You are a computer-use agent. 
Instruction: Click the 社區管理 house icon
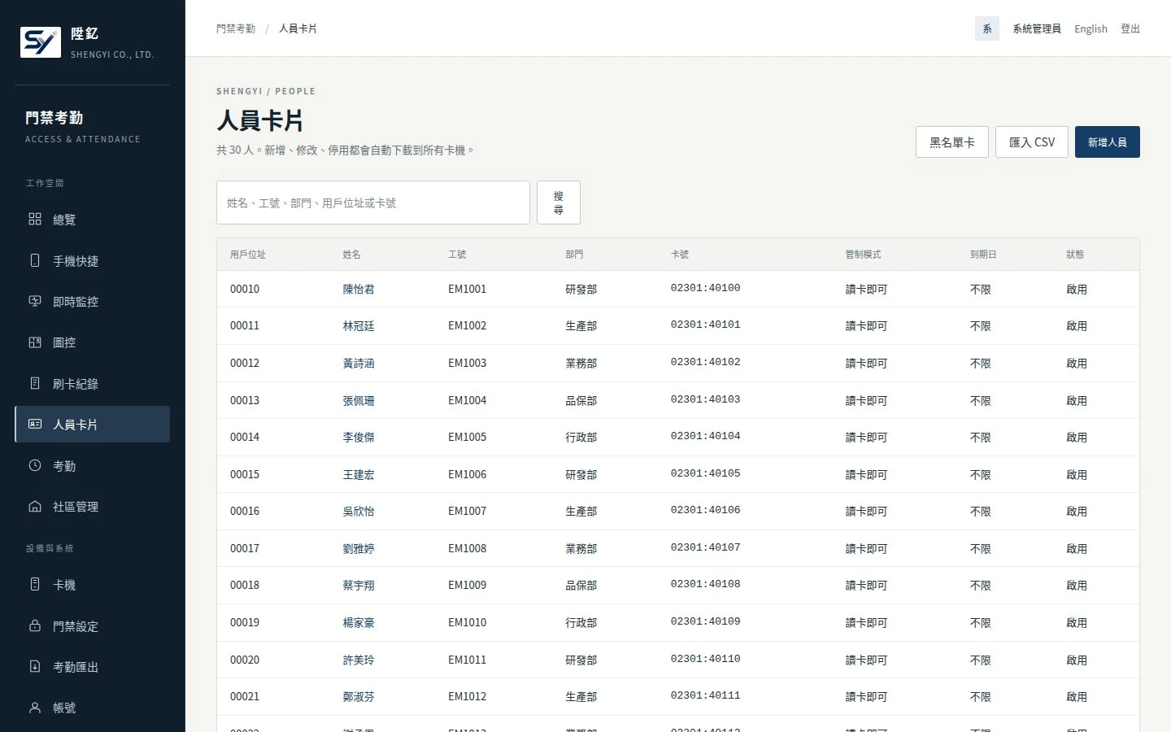35,506
